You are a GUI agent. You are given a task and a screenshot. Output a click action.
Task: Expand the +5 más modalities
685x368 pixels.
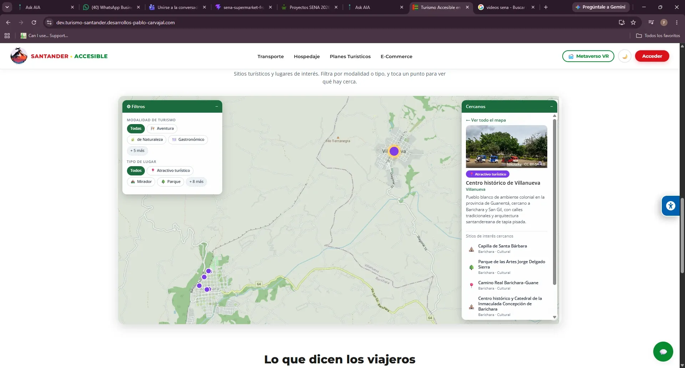coord(137,151)
